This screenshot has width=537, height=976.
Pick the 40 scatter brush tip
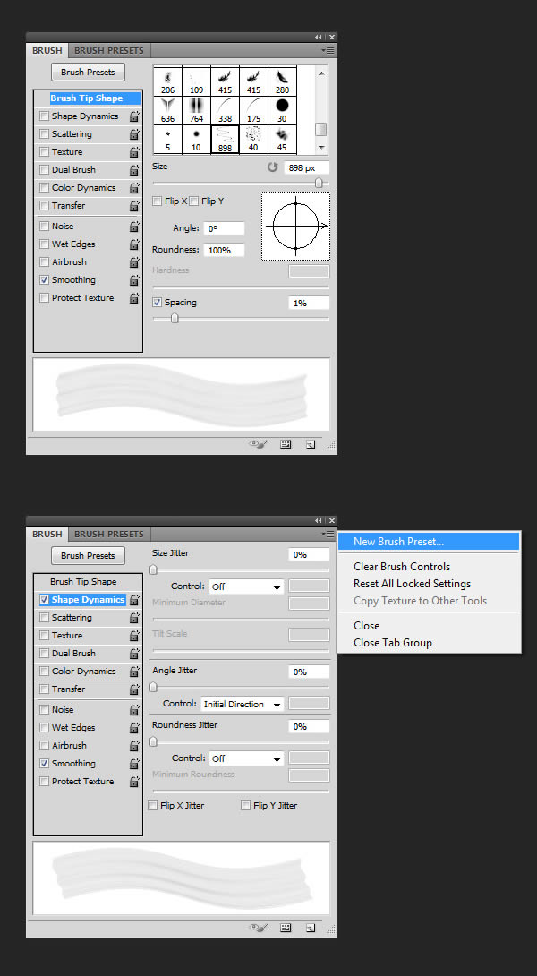click(253, 140)
